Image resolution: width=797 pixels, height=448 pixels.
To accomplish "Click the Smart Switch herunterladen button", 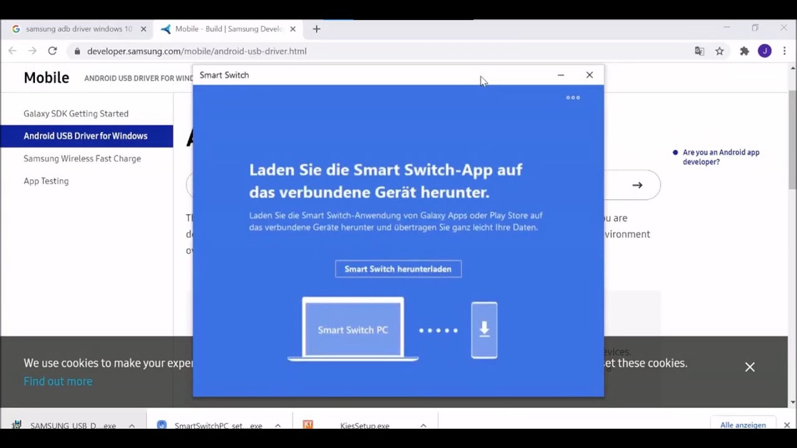I will (x=398, y=269).
